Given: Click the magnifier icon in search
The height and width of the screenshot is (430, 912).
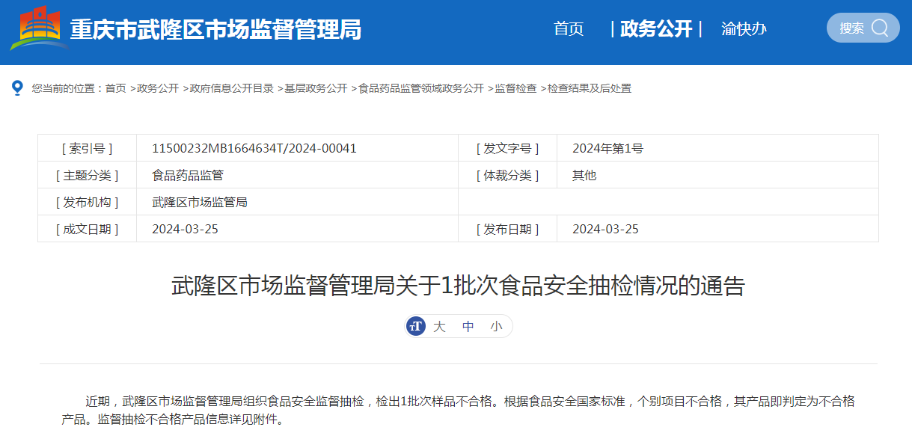Looking at the screenshot, I should click(x=880, y=28).
